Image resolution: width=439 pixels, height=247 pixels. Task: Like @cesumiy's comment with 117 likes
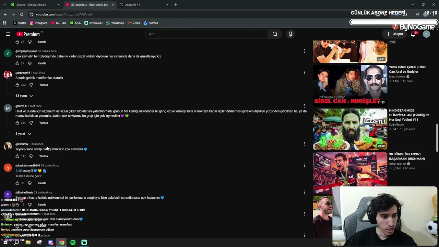pos(17,156)
